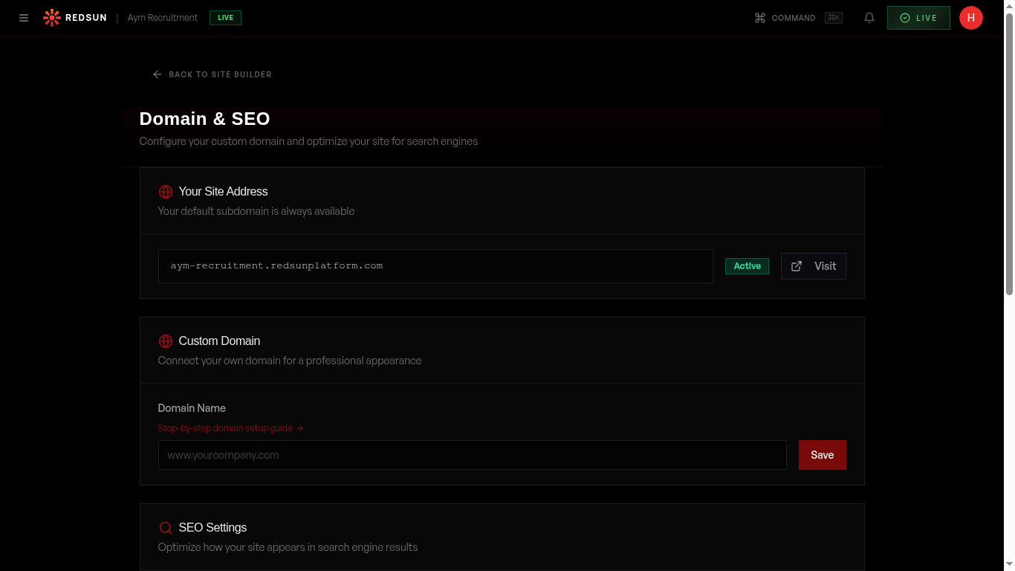Open the COMMAND palette
The height and width of the screenshot is (571, 1015).
[x=786, y=18]
